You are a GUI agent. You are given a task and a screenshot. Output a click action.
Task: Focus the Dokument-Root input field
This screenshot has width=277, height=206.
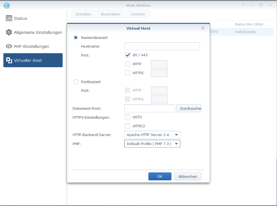pos(150,109)
